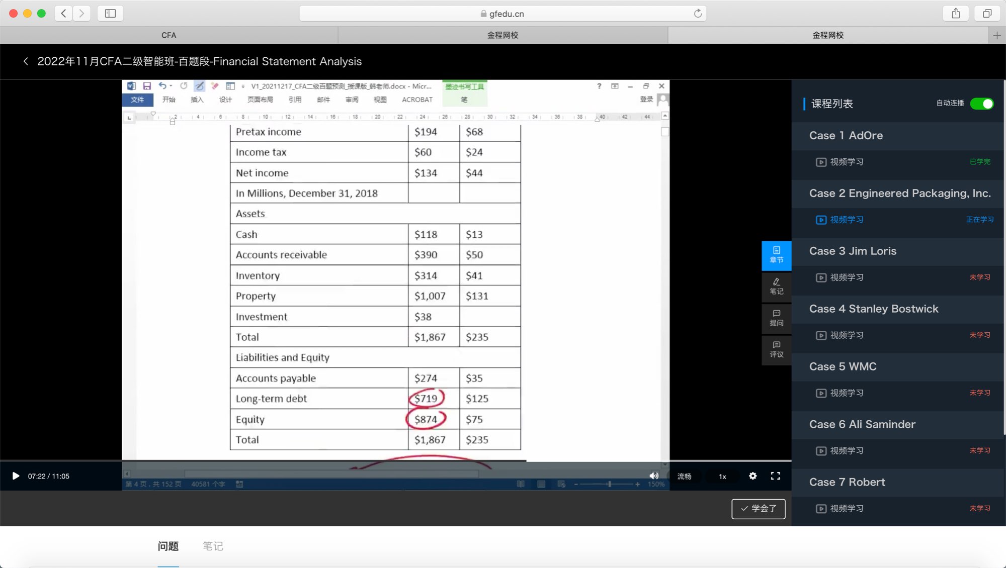
Task: Click the gfedu.cn address bar
Action: click(x=502, y=14)
